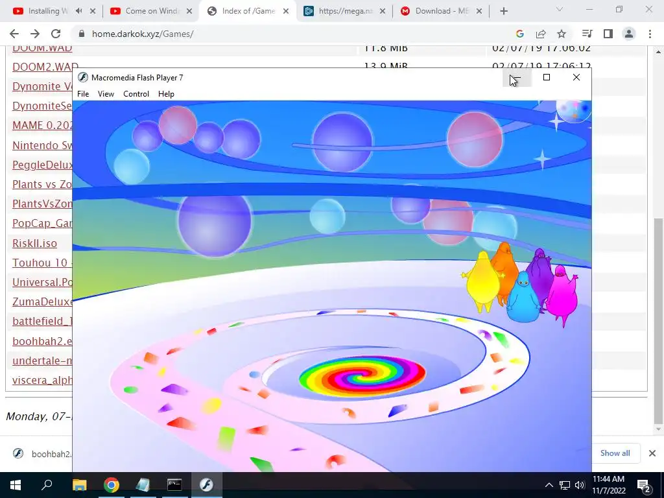The image size is (664, 498).
Task: Open the File menu in Flash Player
Action: point(83,94)
